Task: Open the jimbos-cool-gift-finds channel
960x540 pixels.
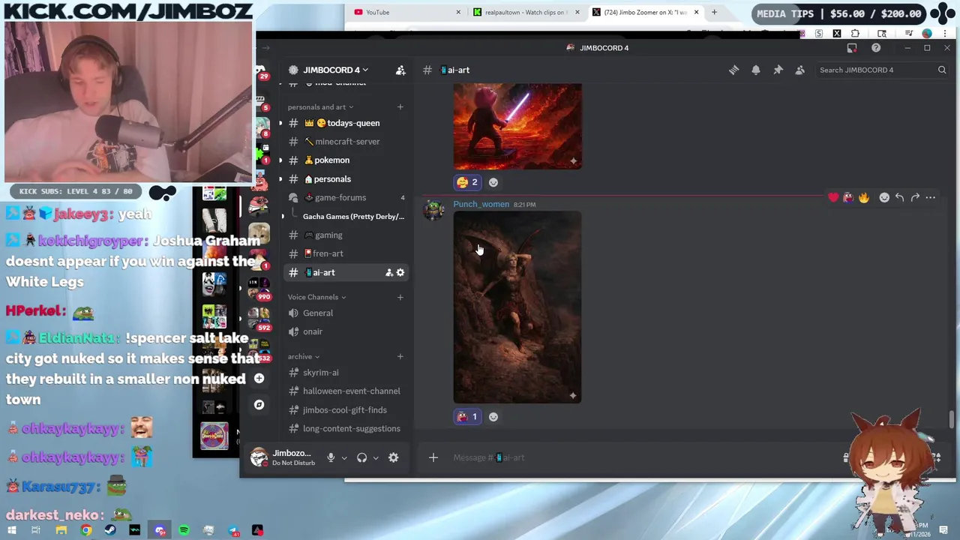Action: click(x=346, y=410)
